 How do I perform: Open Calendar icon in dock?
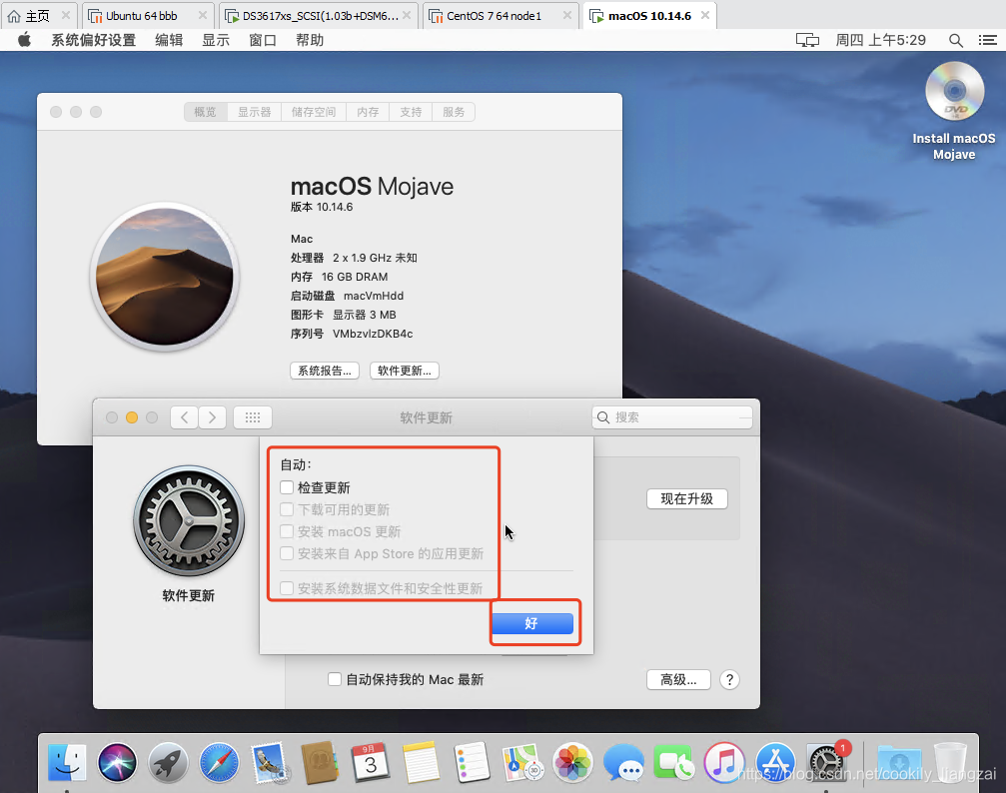coord(371,762)
